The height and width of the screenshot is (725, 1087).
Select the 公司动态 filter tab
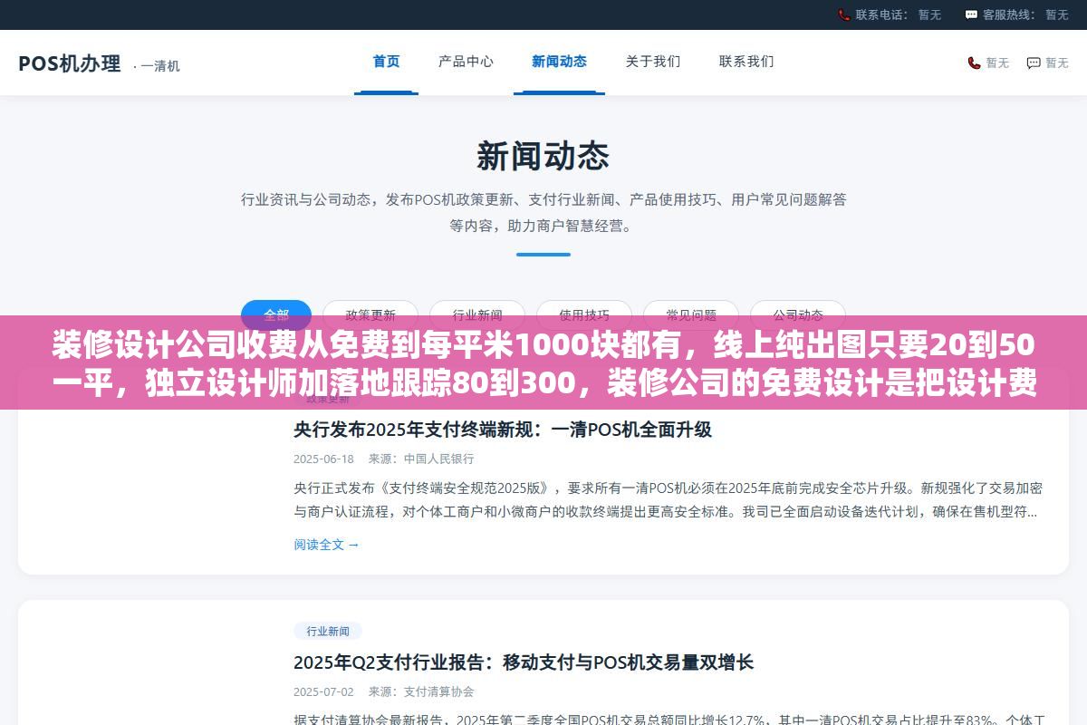pos(798,315)
